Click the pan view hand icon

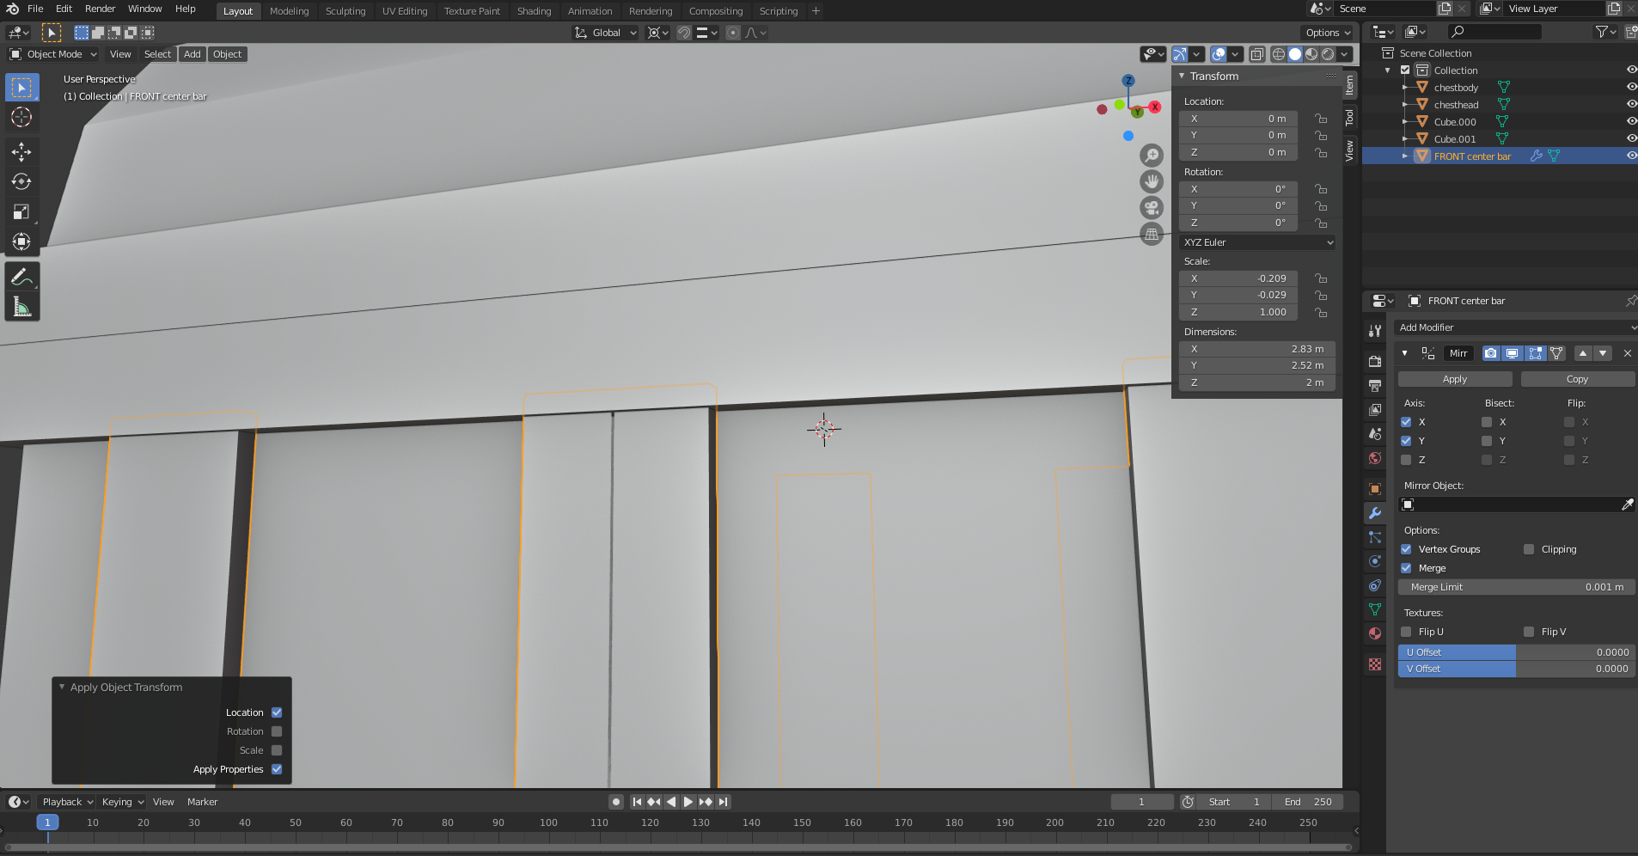(x=1152, y=181)
